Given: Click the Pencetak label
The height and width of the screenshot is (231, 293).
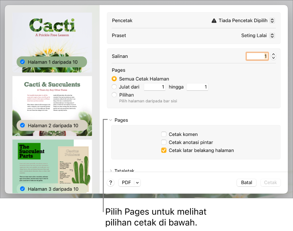Looking at the screenshot, I should [122, 20].
